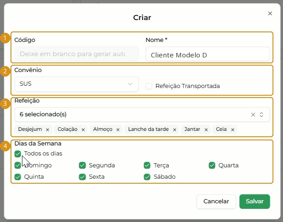
Task: Click the Código input field
Action: pos(77,54)
